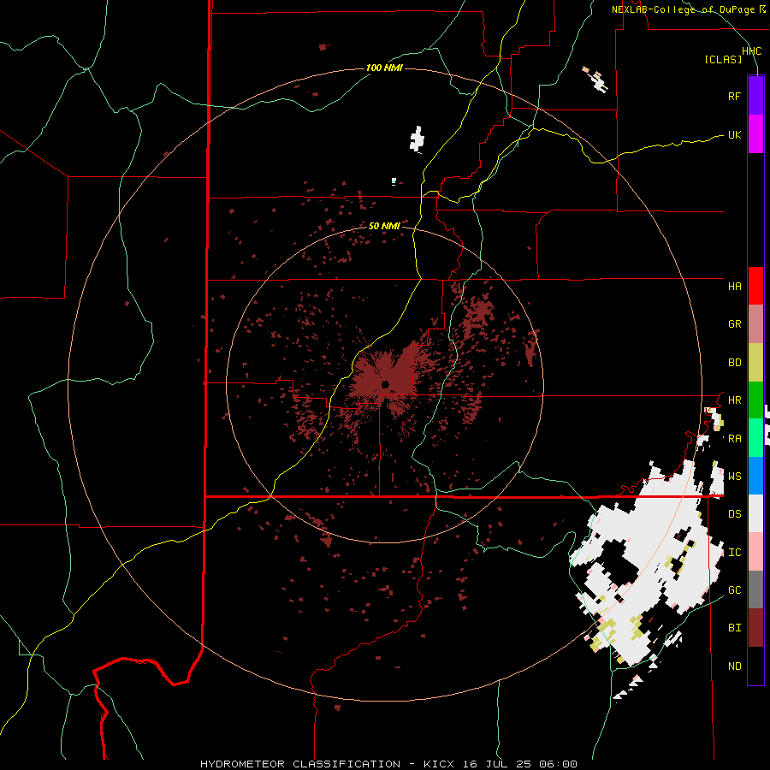The height and width of the screenshot is (770, 770).
Task: Click the IC pink legend swatch
Action: coord(755,552)
